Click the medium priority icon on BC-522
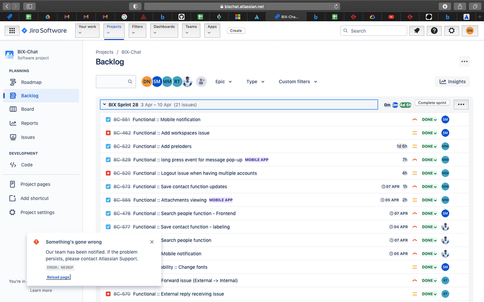The height and width of the screenshot is (302, 484). pos(415,146)
